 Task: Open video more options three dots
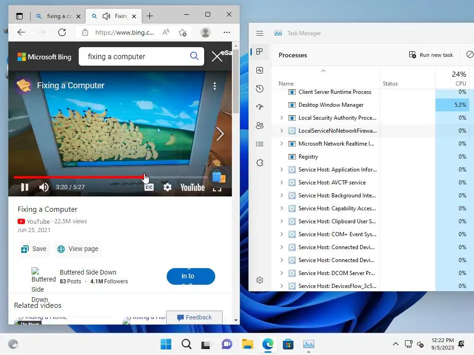point(215,86)
